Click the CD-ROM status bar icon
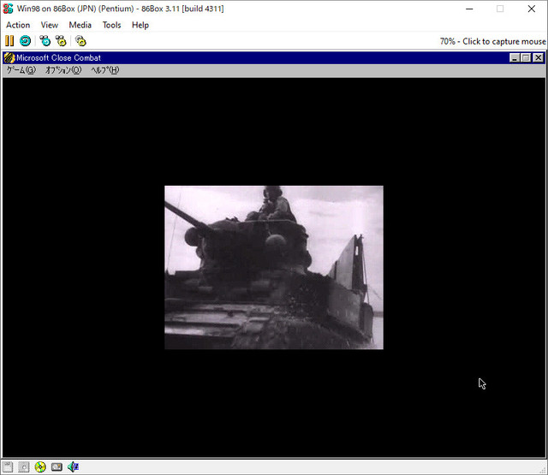Viewport: 548px width, 475px height. [40, 467]
